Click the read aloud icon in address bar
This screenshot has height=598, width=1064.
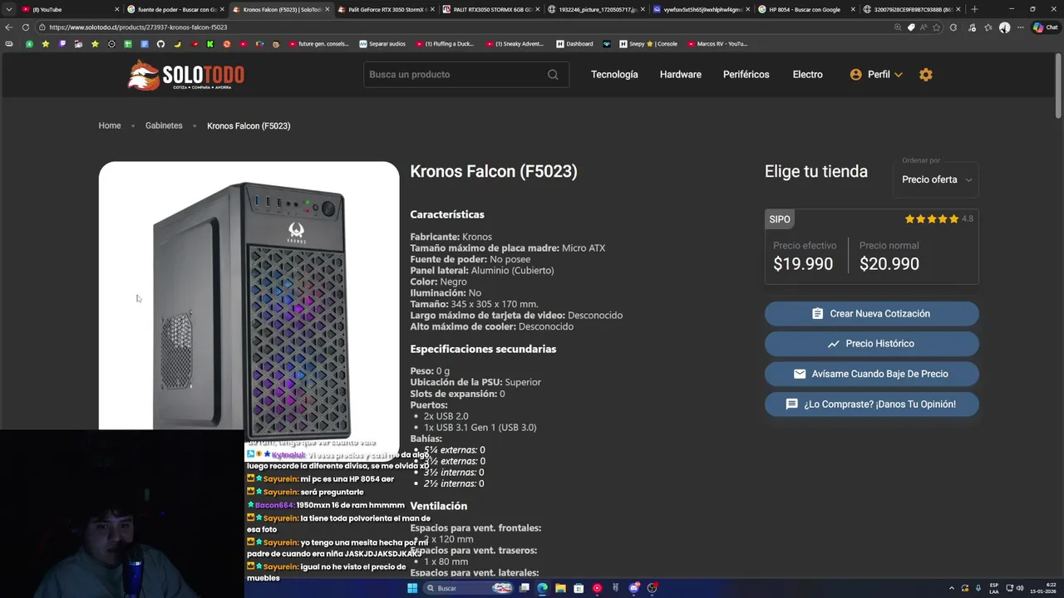click(924, 27)
